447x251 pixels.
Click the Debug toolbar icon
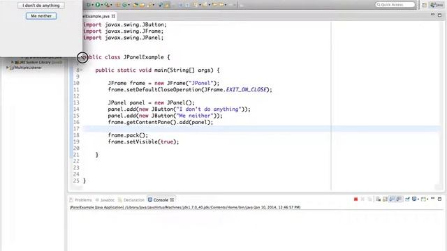89,5
